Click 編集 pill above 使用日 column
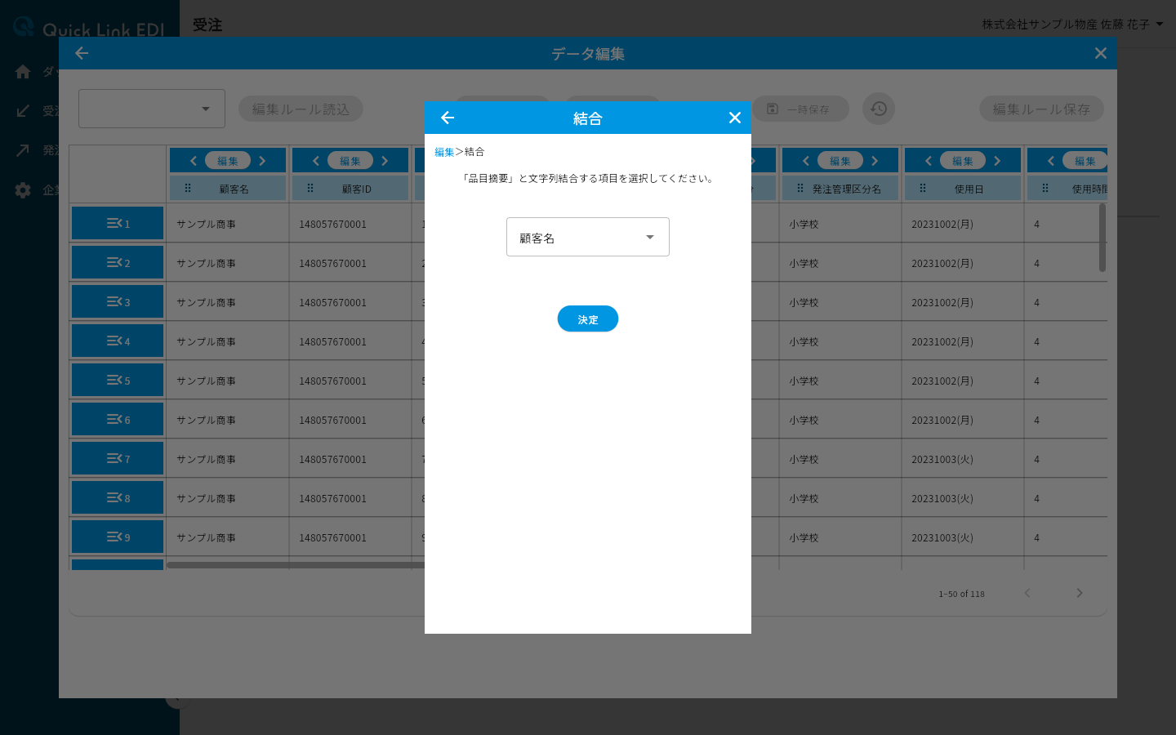 (963, 161)
